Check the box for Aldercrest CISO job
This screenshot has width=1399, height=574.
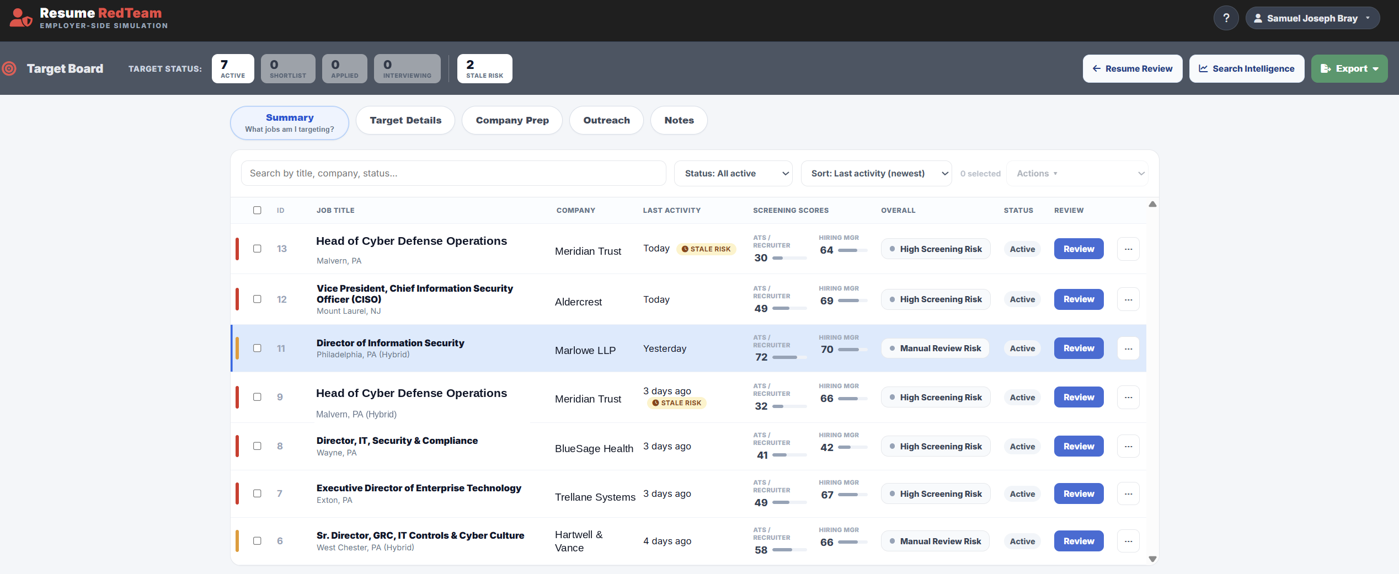click(x=257, y=299)
